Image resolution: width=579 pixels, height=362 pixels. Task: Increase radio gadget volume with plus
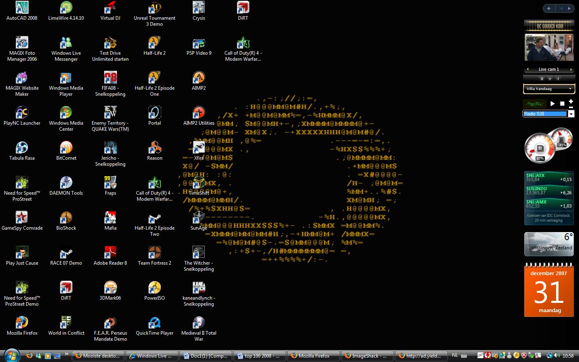(571, 102)
